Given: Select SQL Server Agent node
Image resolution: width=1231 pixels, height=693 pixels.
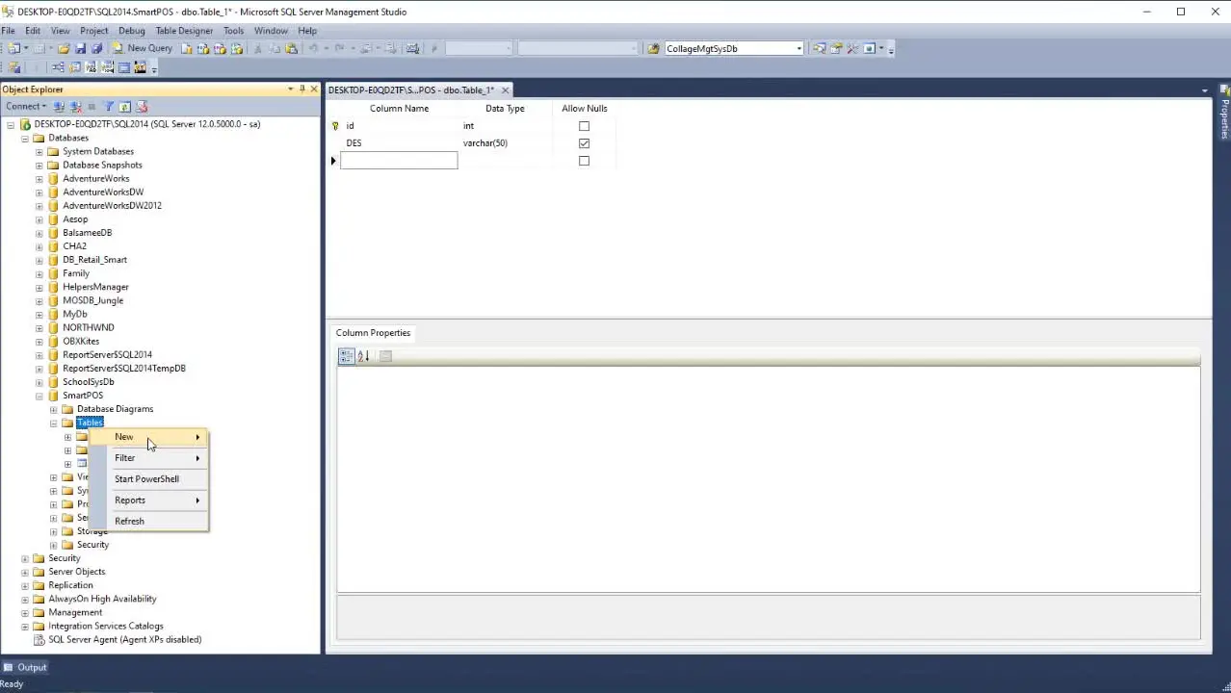Looking at the screenshot, I should (125, 640).
